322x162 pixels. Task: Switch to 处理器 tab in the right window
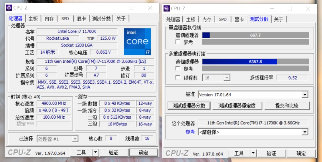[173, 19]
